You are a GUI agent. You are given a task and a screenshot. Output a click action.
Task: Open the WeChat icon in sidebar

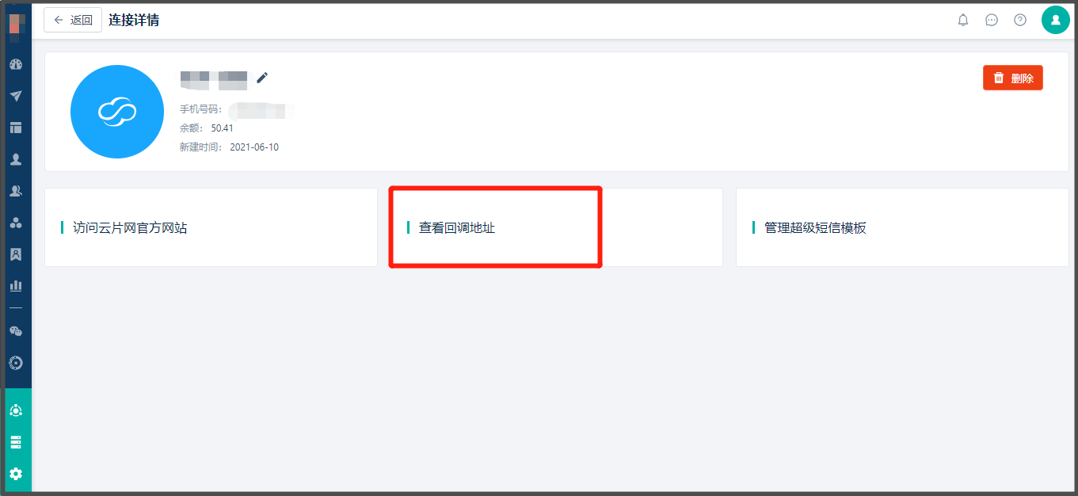[16, 331]
